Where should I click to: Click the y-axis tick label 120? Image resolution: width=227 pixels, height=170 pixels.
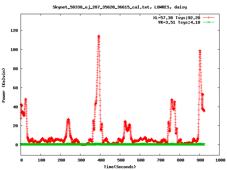(14, 30)
